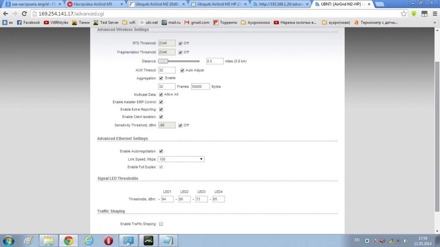
Task: Open the Chrome taskbar icon
Action: click(x=69, y=241)
